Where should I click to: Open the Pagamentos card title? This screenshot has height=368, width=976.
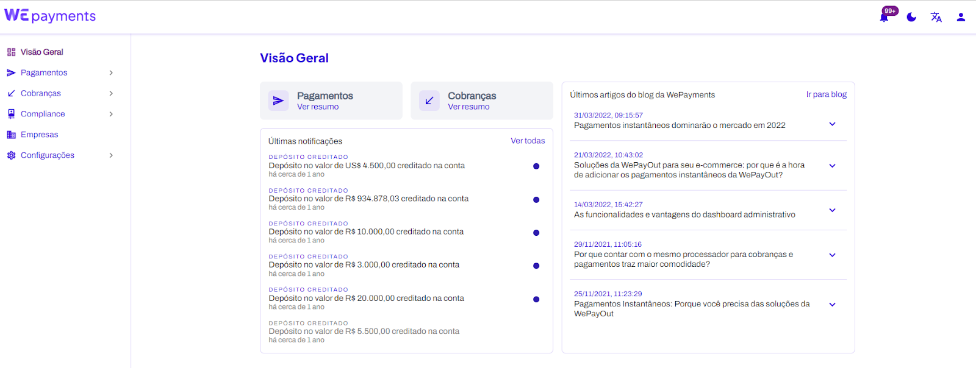point(325,96)
